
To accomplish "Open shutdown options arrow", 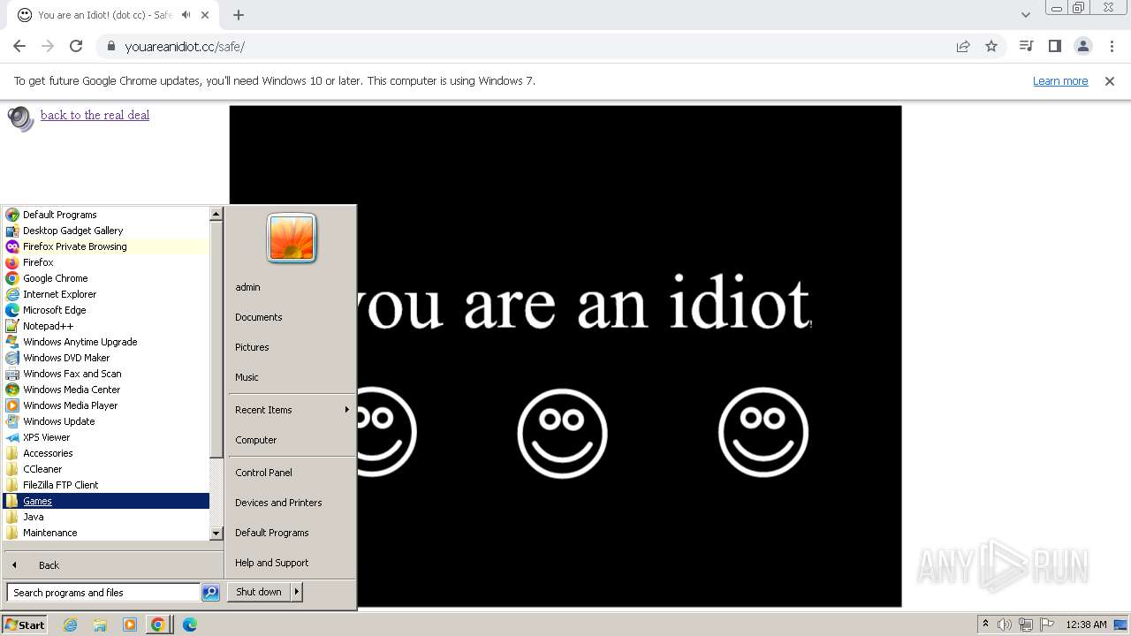I will click(x=297, y=592).
